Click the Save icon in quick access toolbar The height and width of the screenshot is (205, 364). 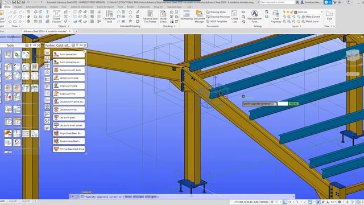(x=14, y=2)
